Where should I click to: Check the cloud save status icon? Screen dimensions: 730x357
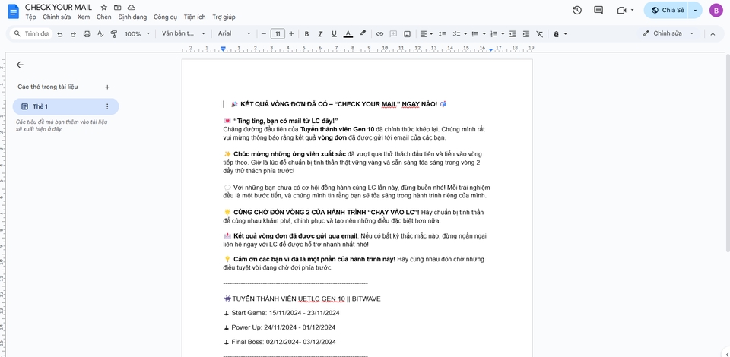click(x=132, y=8)
